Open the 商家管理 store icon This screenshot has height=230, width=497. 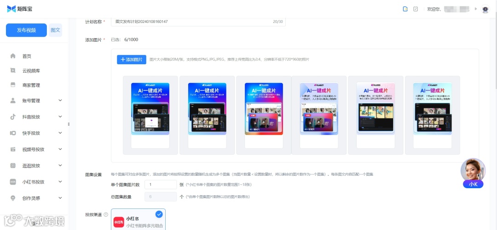click(13, 85)
